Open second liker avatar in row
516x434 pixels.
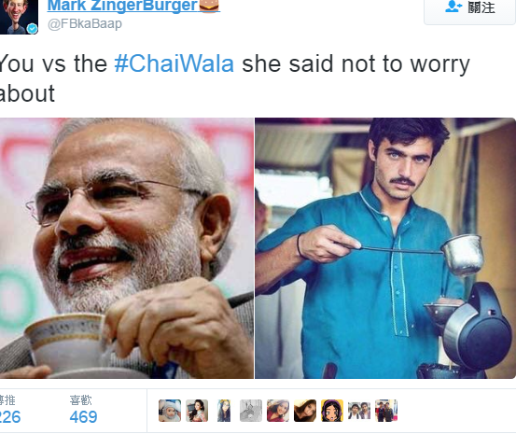(197, 411)
